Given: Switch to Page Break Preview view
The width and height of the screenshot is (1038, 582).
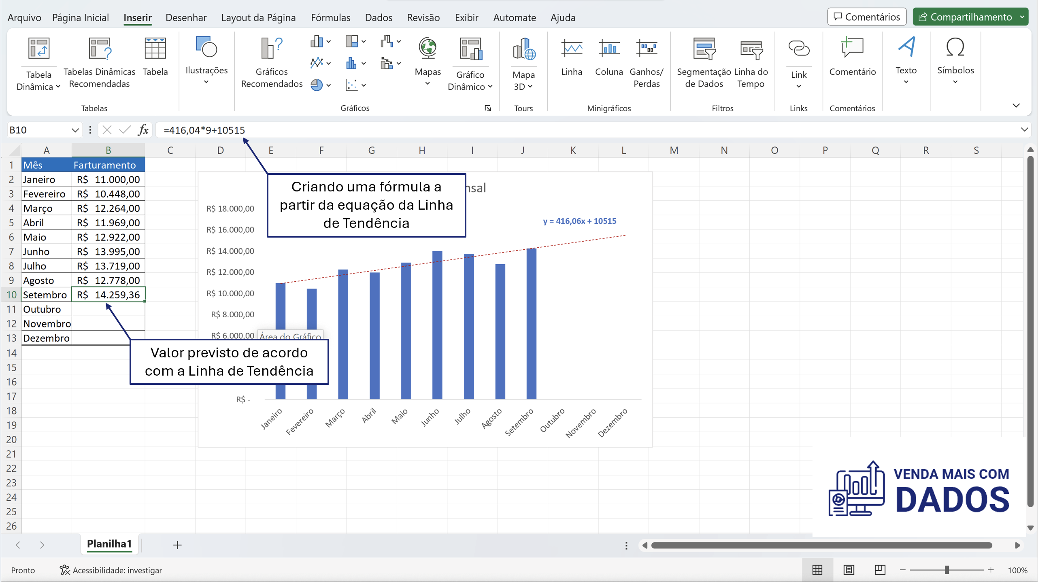Looking at the screenshot, I should tap(880, 570).
